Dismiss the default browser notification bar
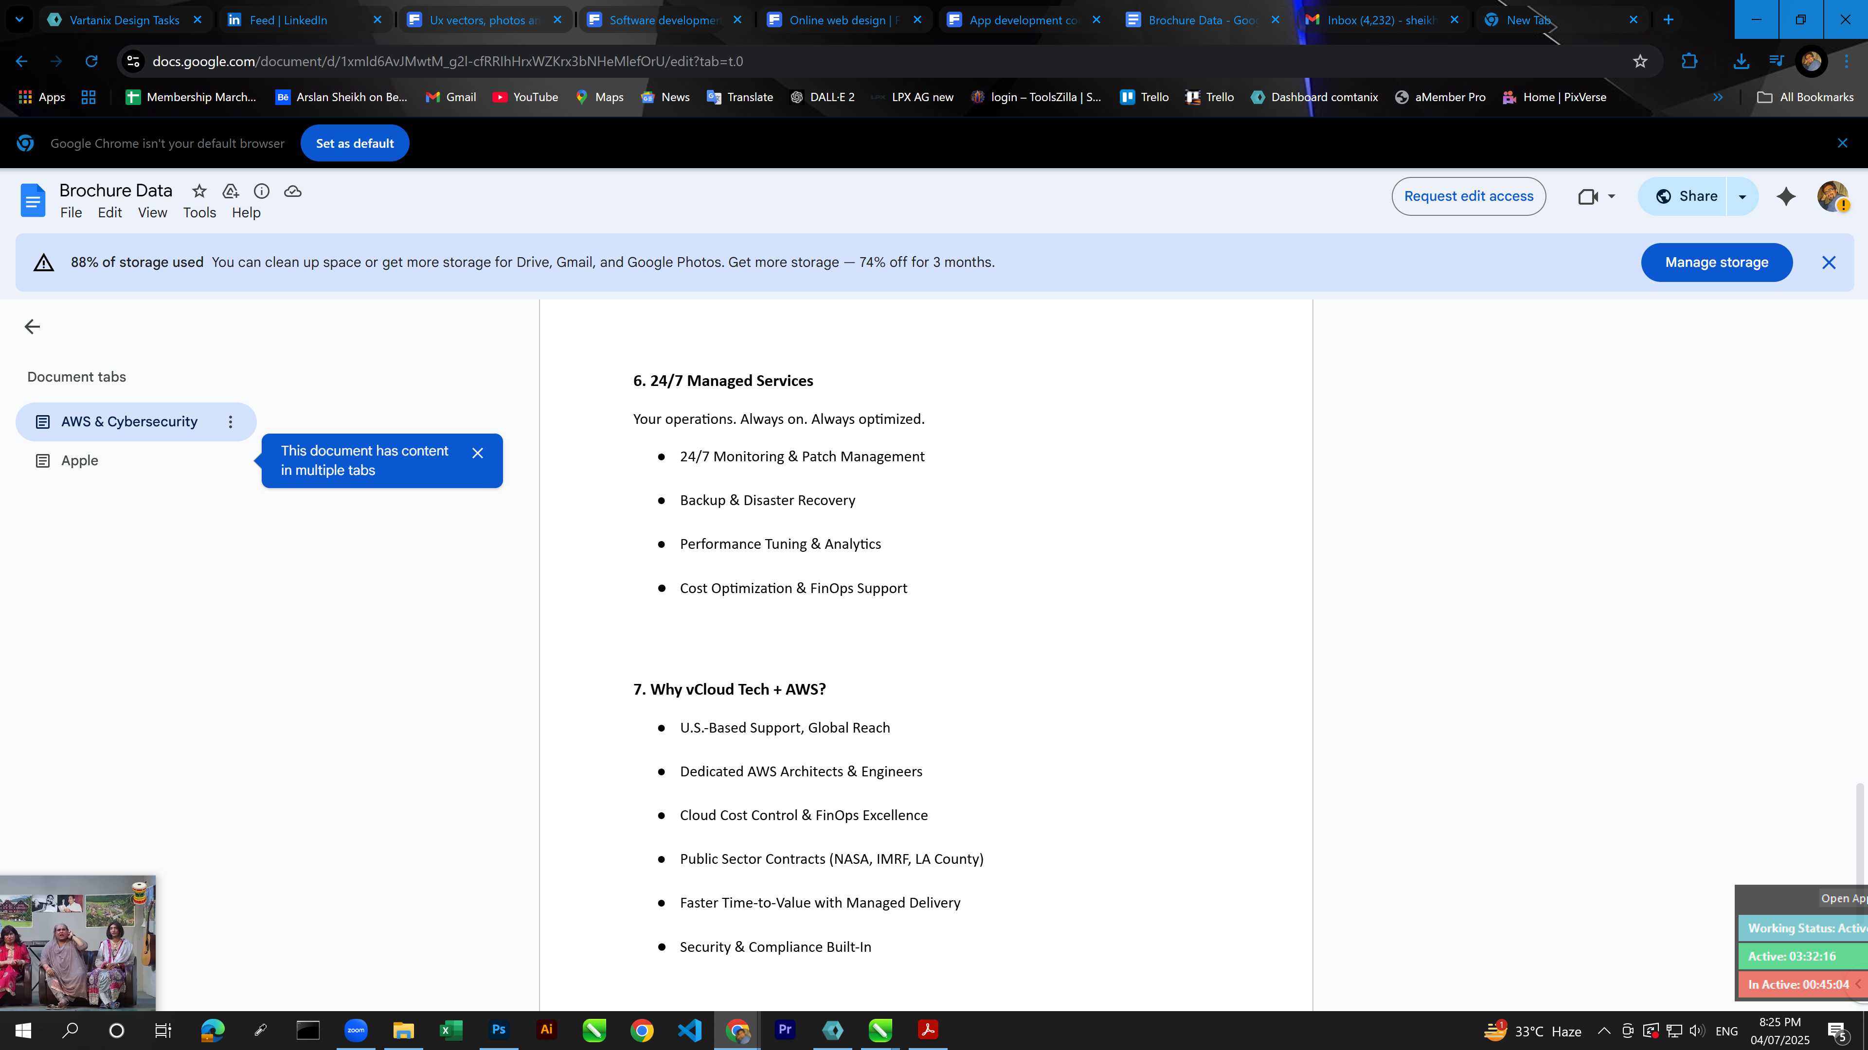1868x1050 pixels. point(1843,143)
